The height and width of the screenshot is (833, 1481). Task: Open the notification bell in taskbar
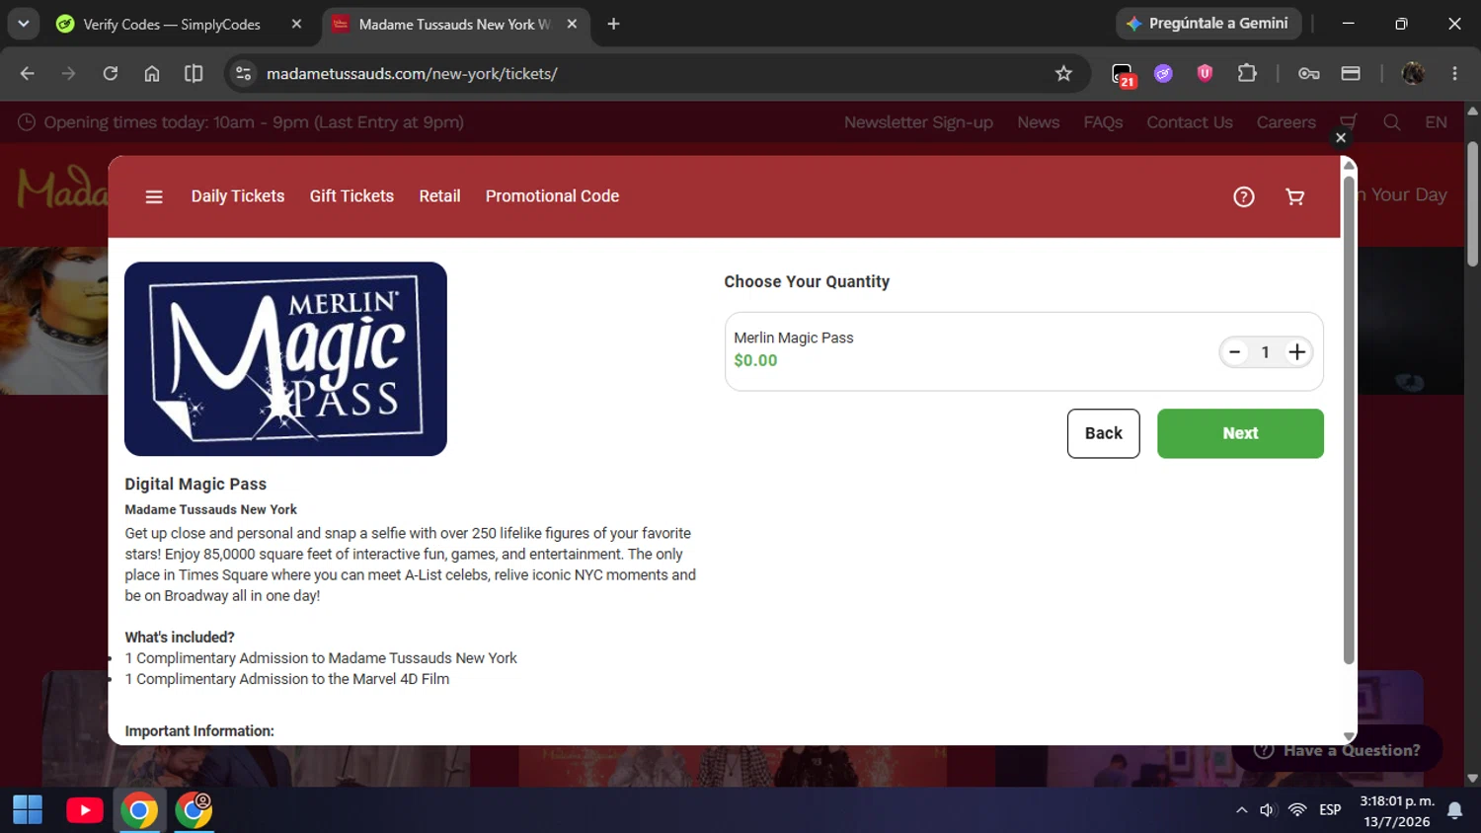[1454, 810]
